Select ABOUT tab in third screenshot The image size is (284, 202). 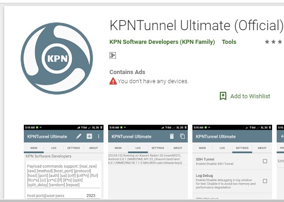(262, 148)
